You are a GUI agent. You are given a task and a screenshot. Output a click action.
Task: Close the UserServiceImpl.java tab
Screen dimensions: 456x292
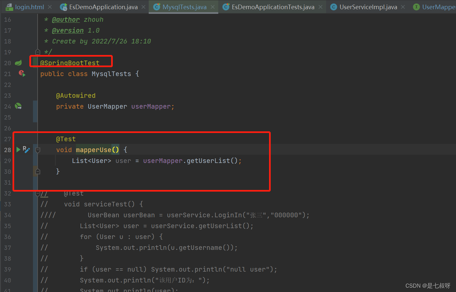coord(403,7)
